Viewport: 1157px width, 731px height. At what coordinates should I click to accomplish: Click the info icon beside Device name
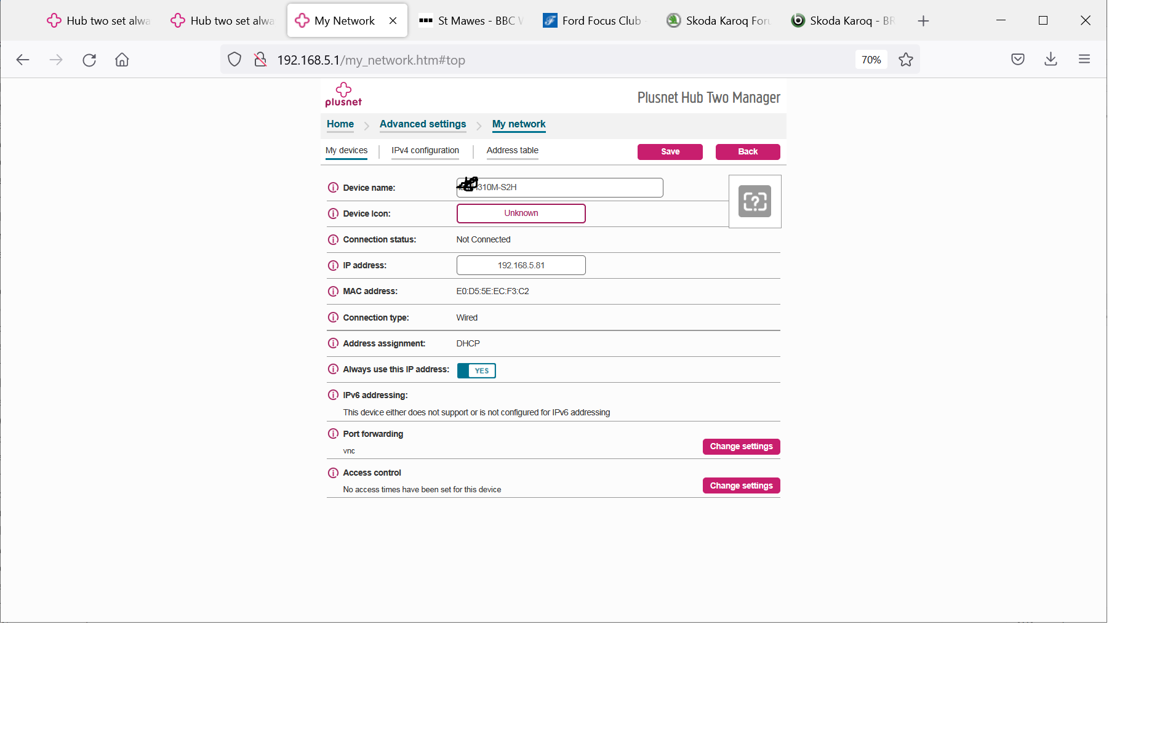point(333,187)
